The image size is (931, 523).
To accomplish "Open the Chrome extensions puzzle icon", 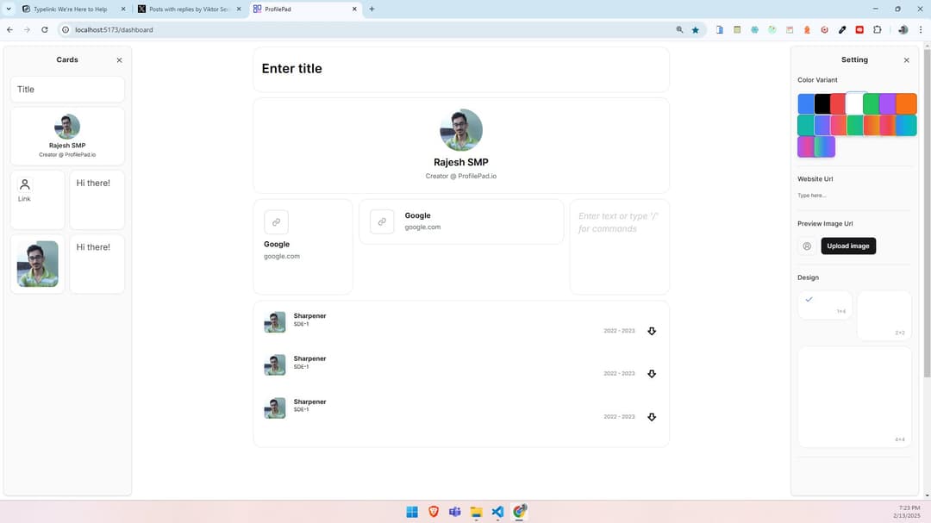I will [x=877, y=29].
